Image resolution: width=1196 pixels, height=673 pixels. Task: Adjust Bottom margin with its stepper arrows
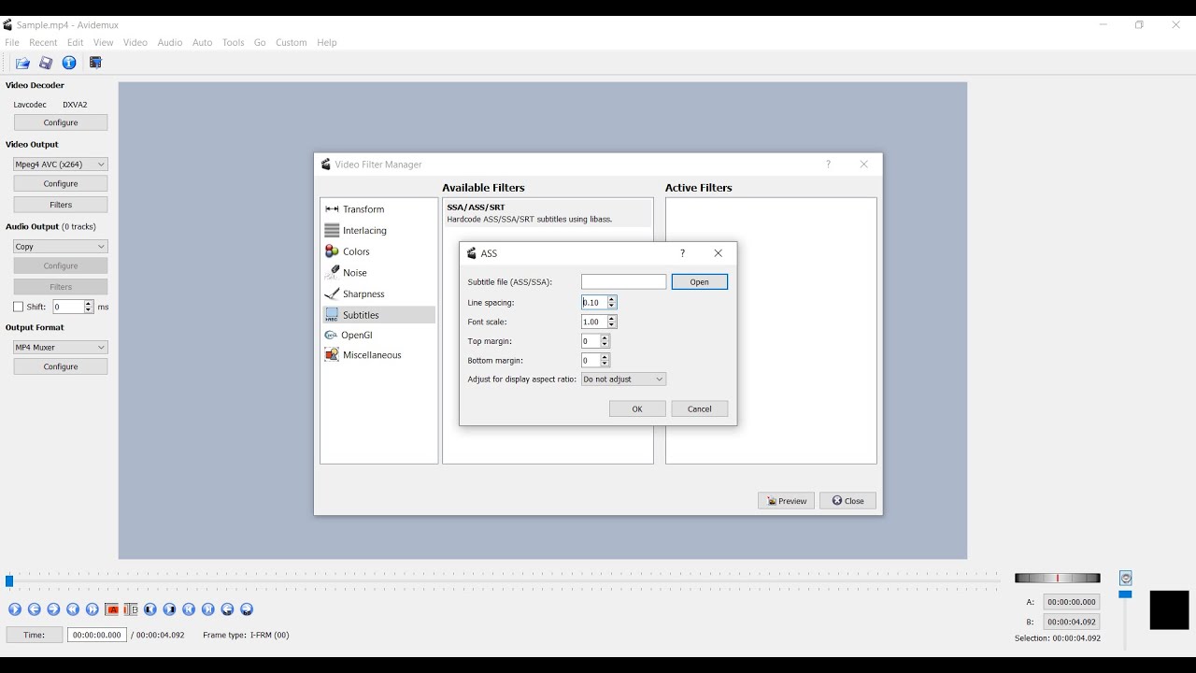coord(605,360)
